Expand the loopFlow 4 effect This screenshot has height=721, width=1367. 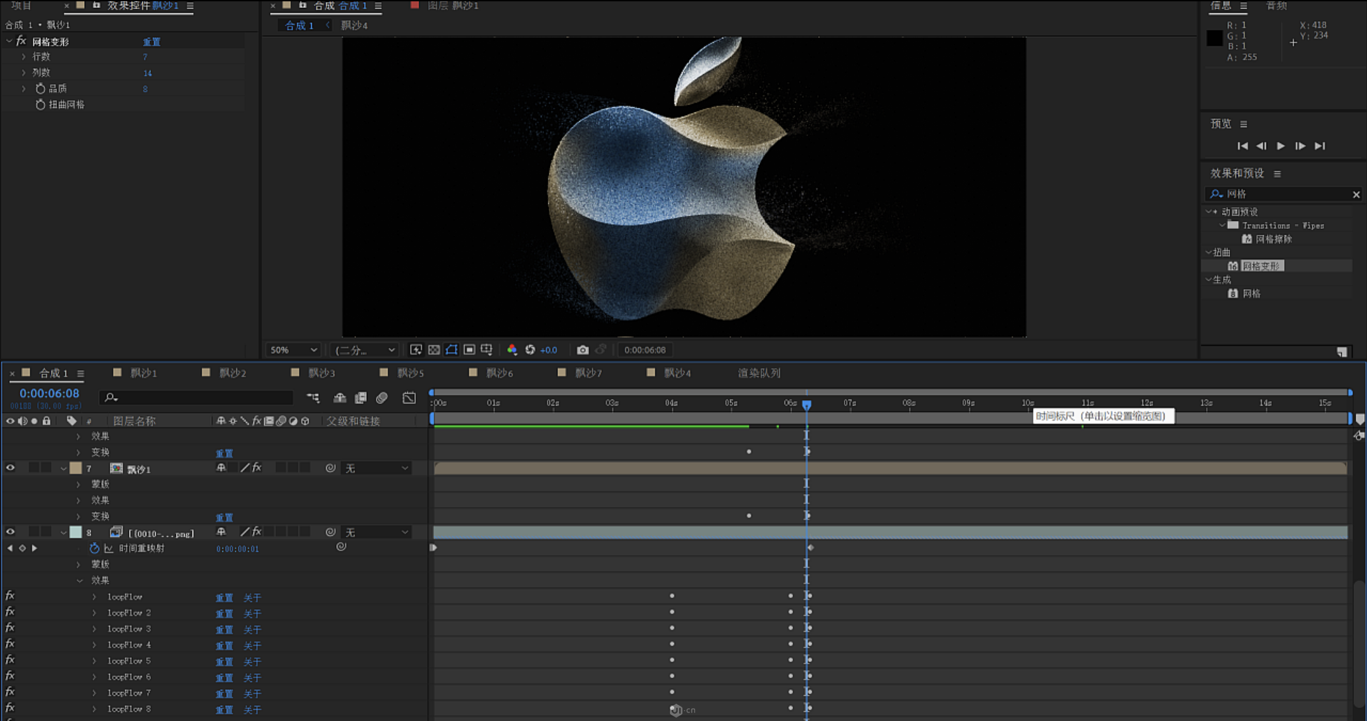(x=94, y=645)
